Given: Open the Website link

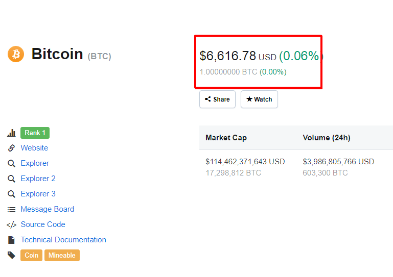Looking at the screenshot, I should pyautogui.click(x=34, y=148).
